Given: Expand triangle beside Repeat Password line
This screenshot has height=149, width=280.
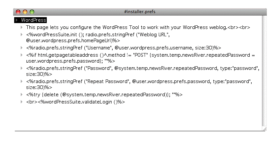Looking at the screenshot, I should click(x=22, y=81).
